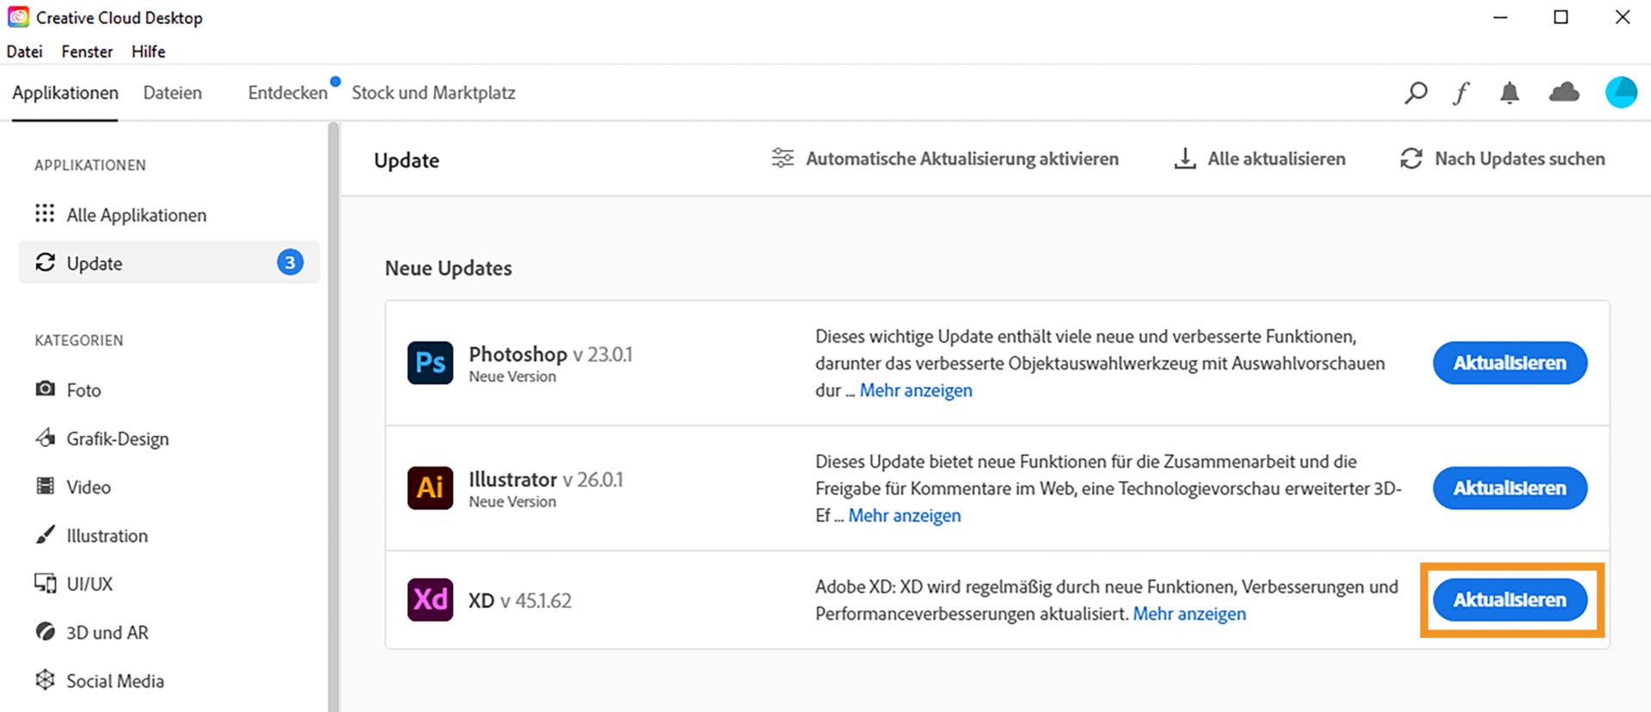Screen dimensions: 1651x712
Task: Click the Illustrator Ai app icon
Action: coord(430,488)
